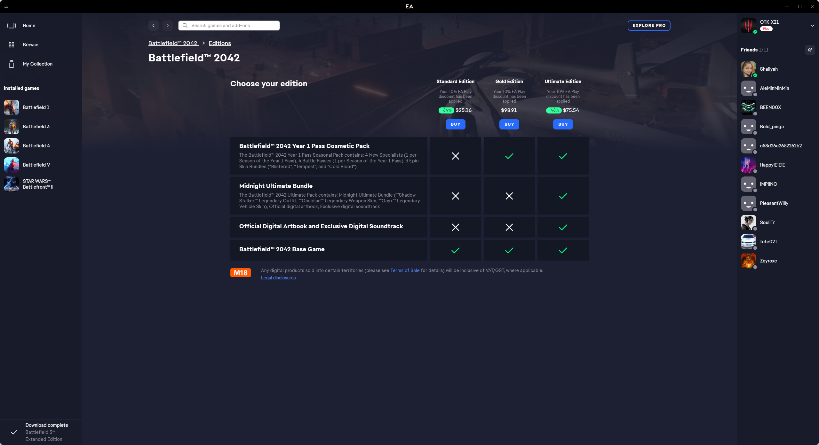
Task: Open the Legal disclosures link
Action: tap(278, 278)
